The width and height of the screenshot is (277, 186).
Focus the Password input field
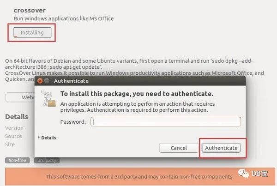click(166, 122)
